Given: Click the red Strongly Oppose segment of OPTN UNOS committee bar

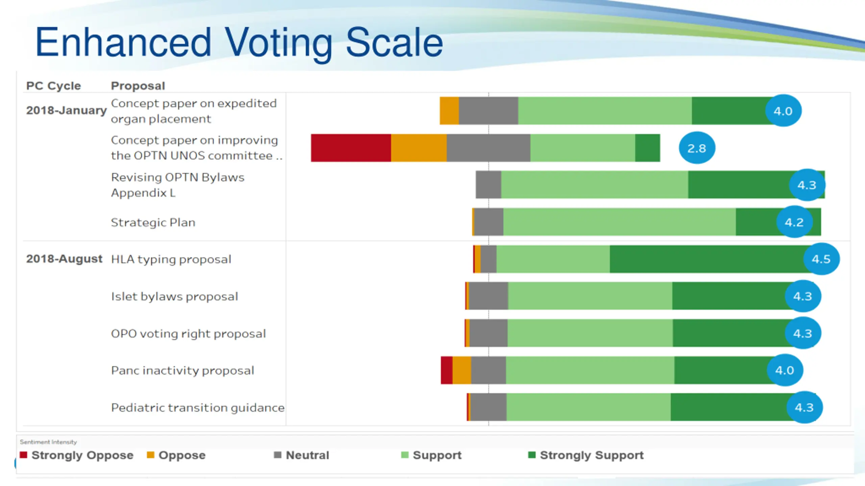Looking at the screenshot, I should [x=351, y=148].
